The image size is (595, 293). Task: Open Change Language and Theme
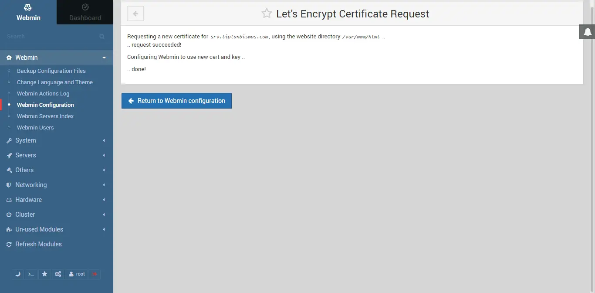55,82
